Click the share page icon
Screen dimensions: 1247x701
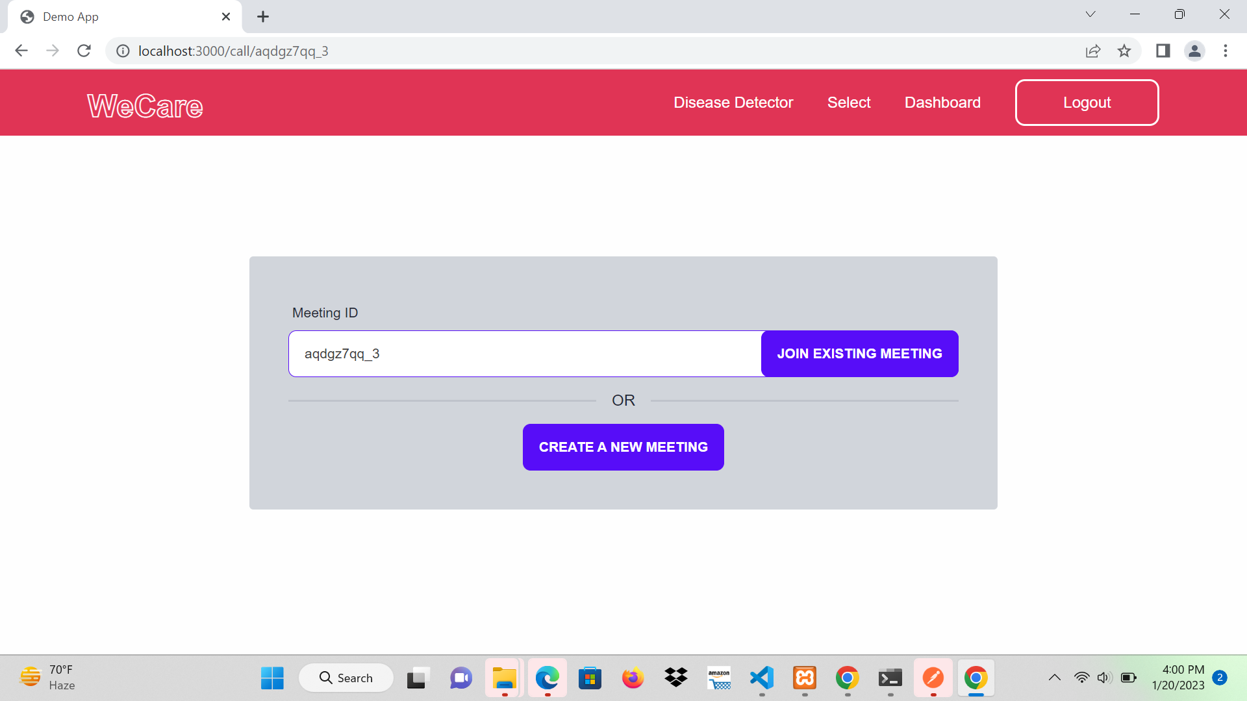[x=1093, y=51]
